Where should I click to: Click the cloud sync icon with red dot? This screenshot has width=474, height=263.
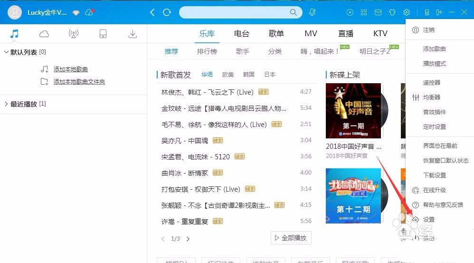89,12
